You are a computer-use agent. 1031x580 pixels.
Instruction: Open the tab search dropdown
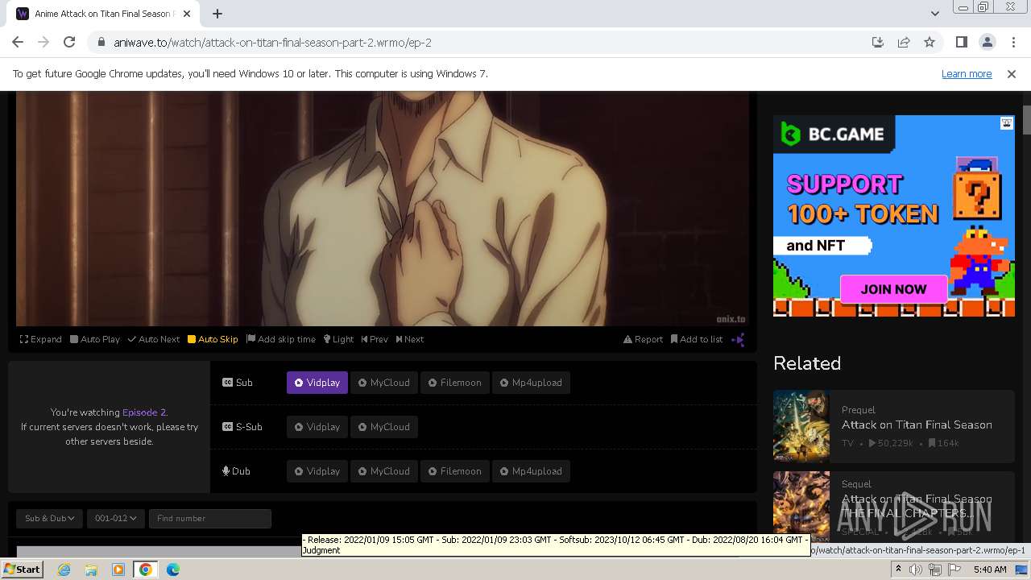pyautogui.click(x=934, y=14)
